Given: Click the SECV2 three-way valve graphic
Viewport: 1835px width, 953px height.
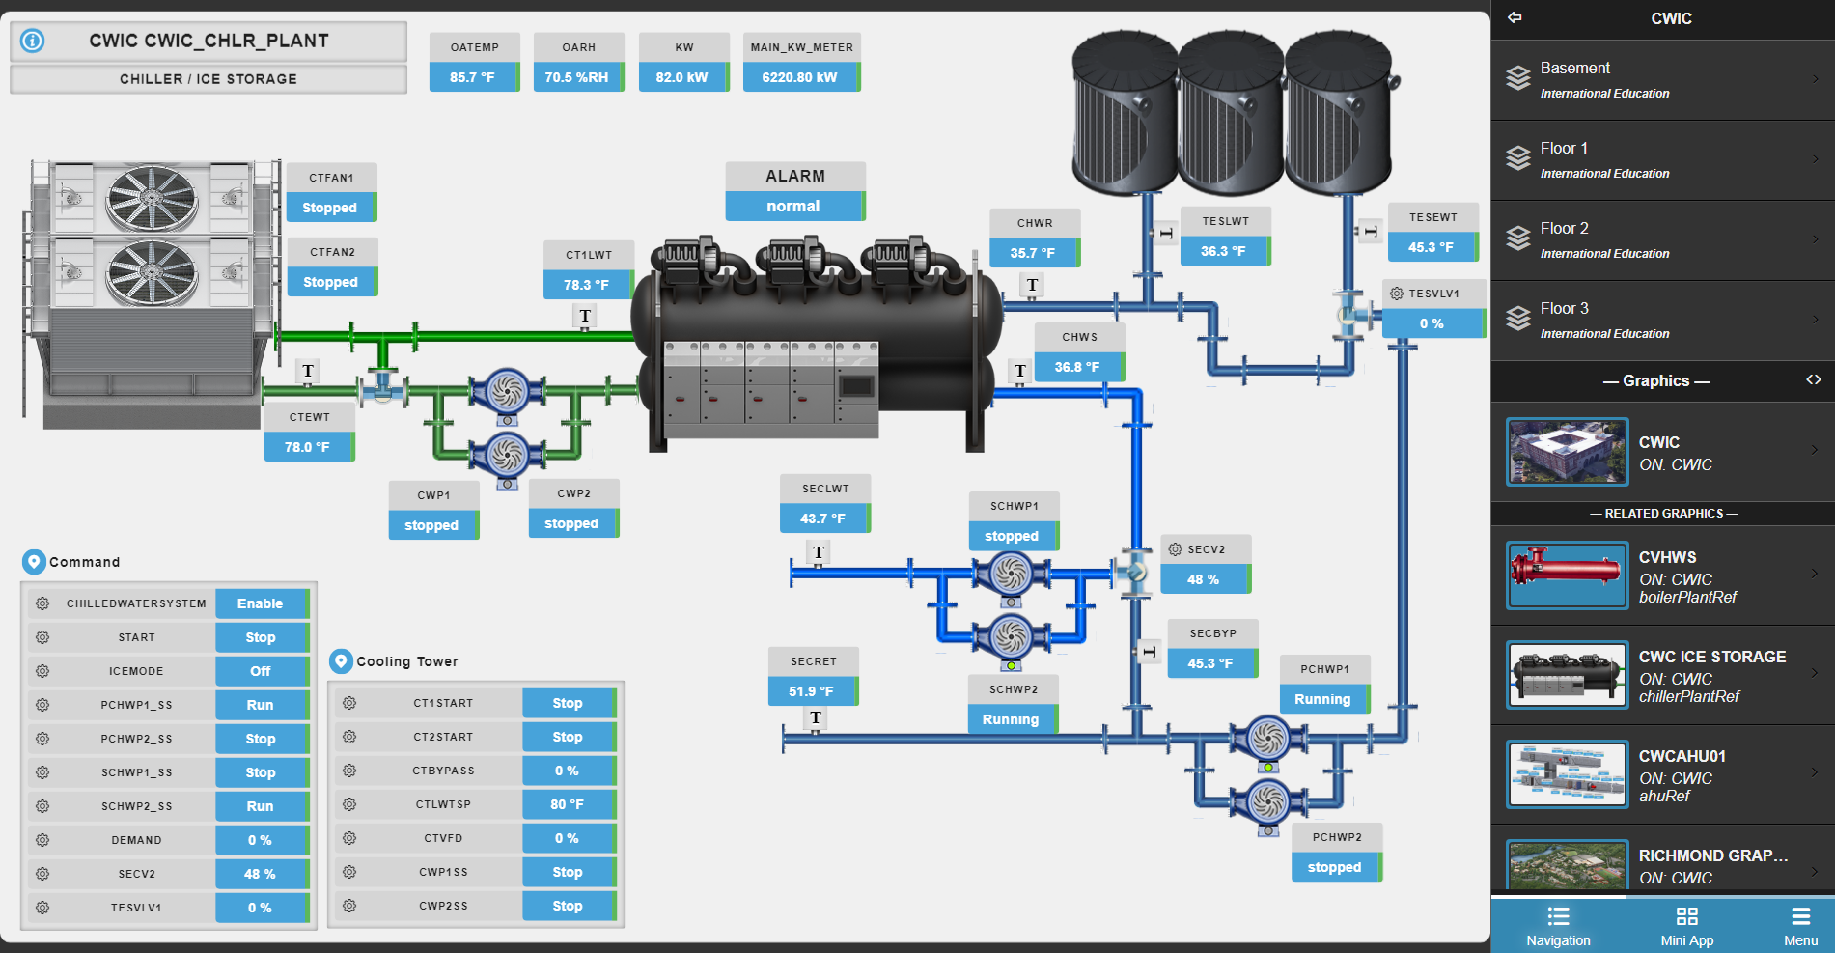Looking at the screenshot, I should [x=1133, y=572].
